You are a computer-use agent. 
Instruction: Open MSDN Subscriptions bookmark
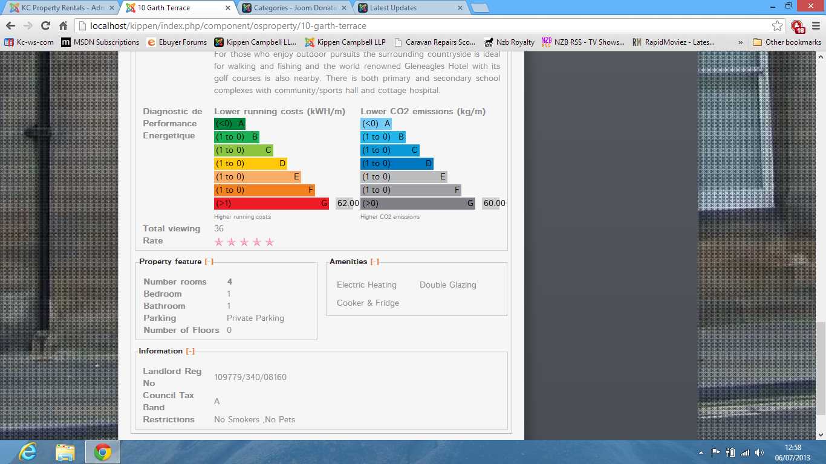coord(100,42)
